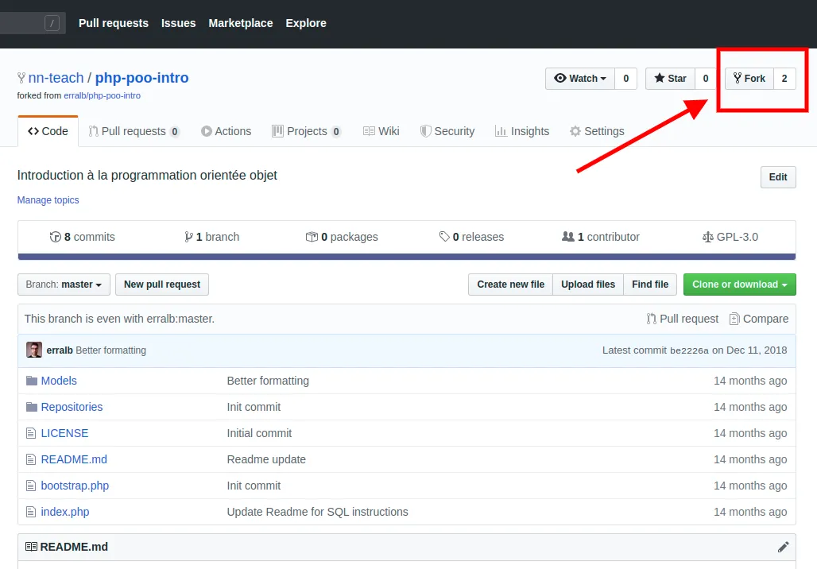Switch to the Insights tab
Image resolution: width=817 pixels, height=569 pixels.
521,131
